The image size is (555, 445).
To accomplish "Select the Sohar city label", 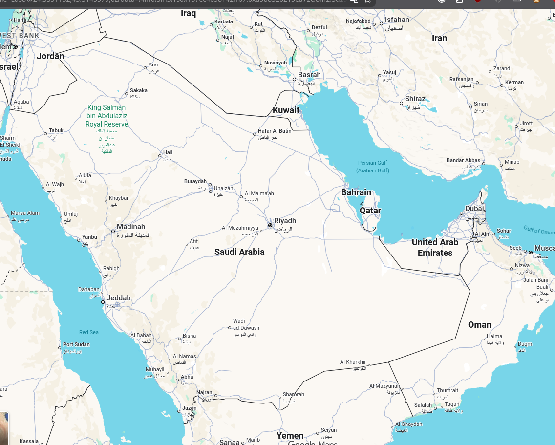I will click(504, 231).
